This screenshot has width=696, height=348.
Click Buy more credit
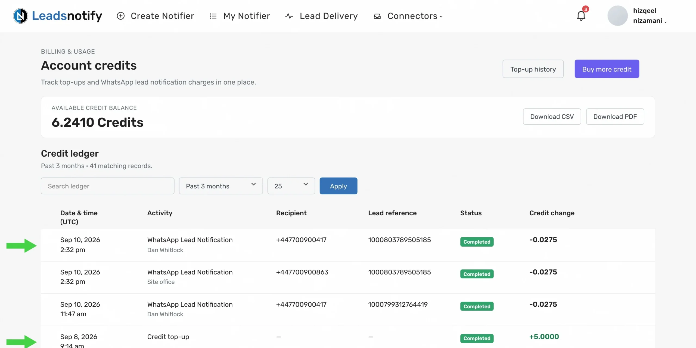(x=607, y=69)
